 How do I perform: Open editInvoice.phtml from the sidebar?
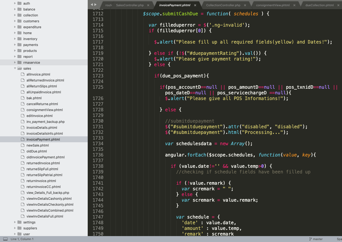click(x=39, y=116)
